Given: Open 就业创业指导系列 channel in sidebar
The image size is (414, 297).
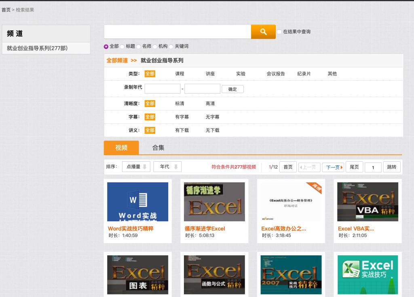Looking at the screenshot, I should coord(37,48).
